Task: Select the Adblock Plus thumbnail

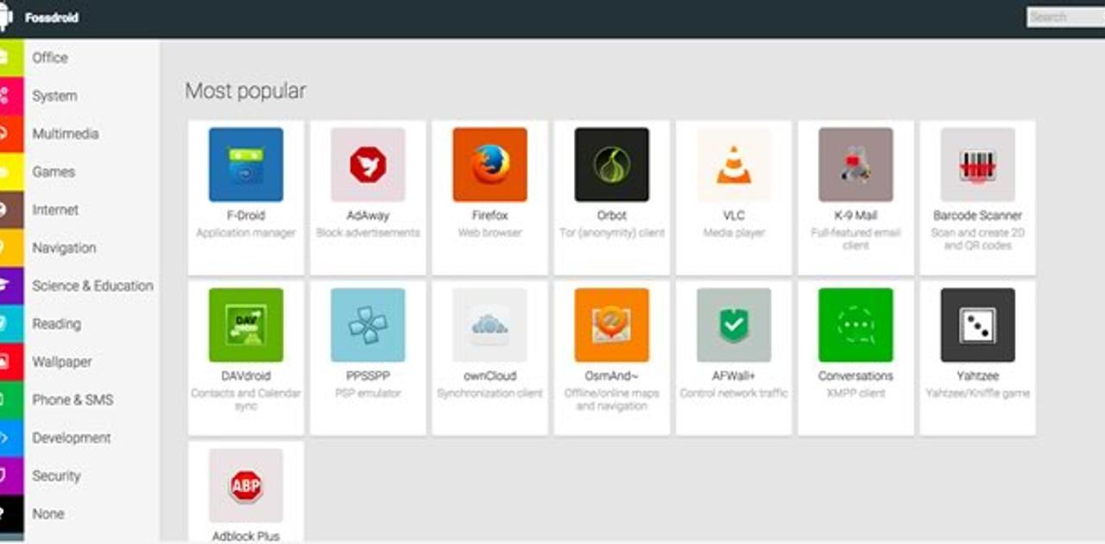Action: [x=245, y=485]
